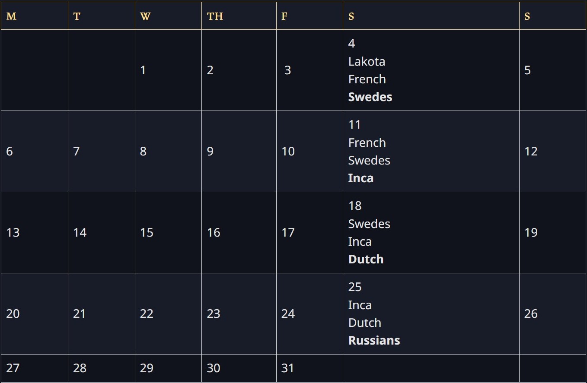This screenshot has width=587, height=383.
Task: Select the F column header
Action: pyautogui.click(x=284, y=16)
